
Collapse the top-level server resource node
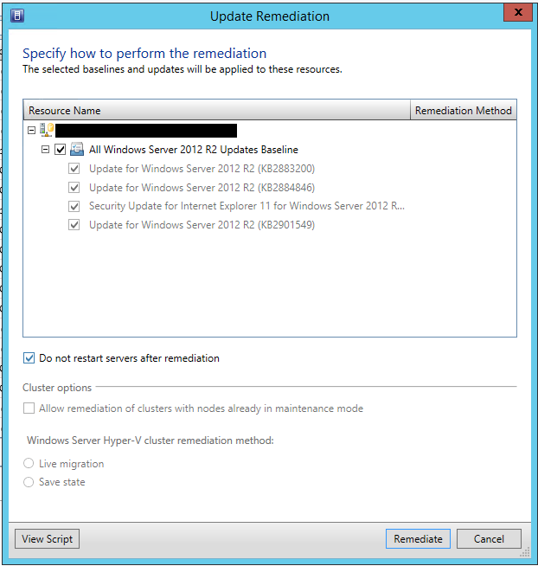pos(32,131)
